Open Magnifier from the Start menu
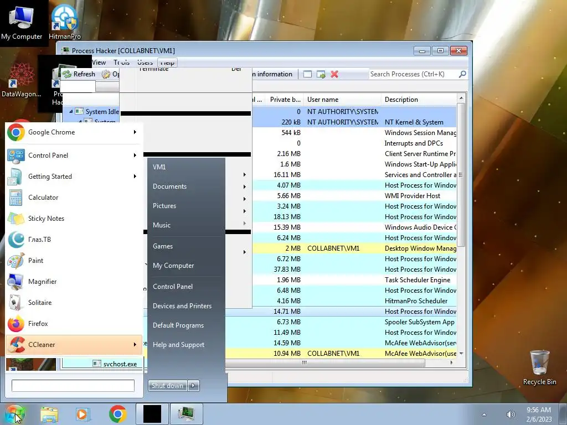 tap(73, 282)
